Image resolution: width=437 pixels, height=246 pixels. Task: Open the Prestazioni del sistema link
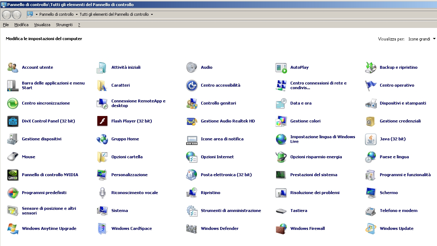pos(314,175)
